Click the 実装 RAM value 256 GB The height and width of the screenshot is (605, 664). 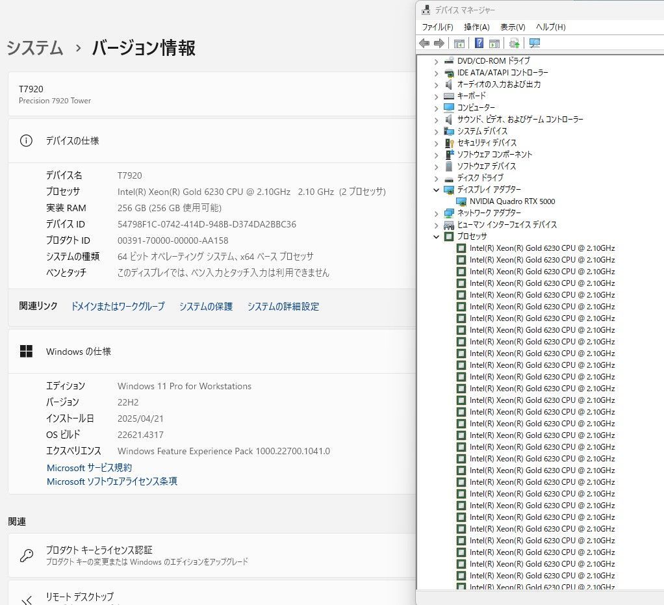coord(170,208)
